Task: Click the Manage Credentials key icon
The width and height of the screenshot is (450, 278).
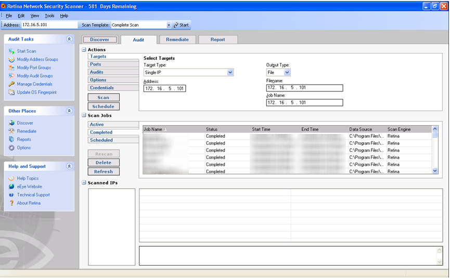Action: pyautogui.click(x=11, y=84)
